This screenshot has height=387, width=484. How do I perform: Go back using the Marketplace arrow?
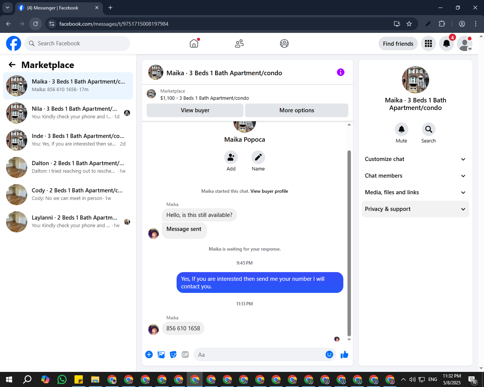coord(12,65)
